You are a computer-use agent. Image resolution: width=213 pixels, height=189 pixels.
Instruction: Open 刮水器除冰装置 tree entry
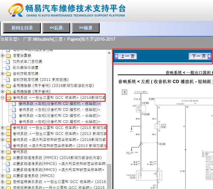tap(25, 67)
